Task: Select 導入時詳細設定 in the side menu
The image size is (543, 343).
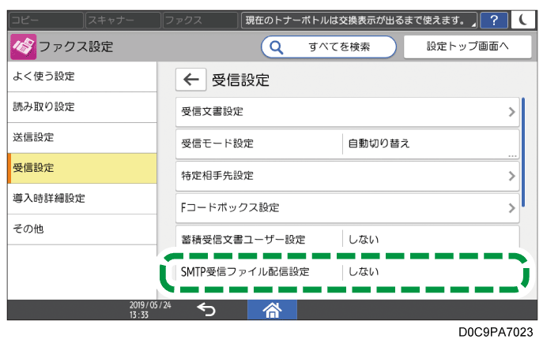Action: point(82,199)
